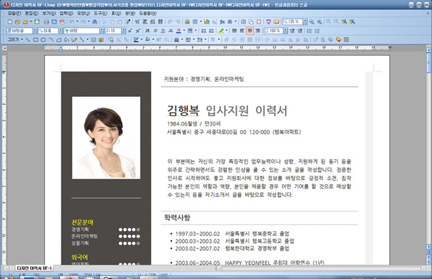432x279 pixels.
Task: Click the 학력사항 section heading
Action: (x=177, y=217)
